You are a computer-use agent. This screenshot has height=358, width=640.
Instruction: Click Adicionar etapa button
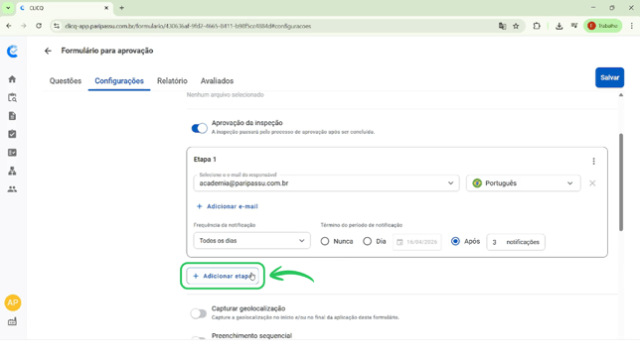pyautogui.click(x=223, y=276)
